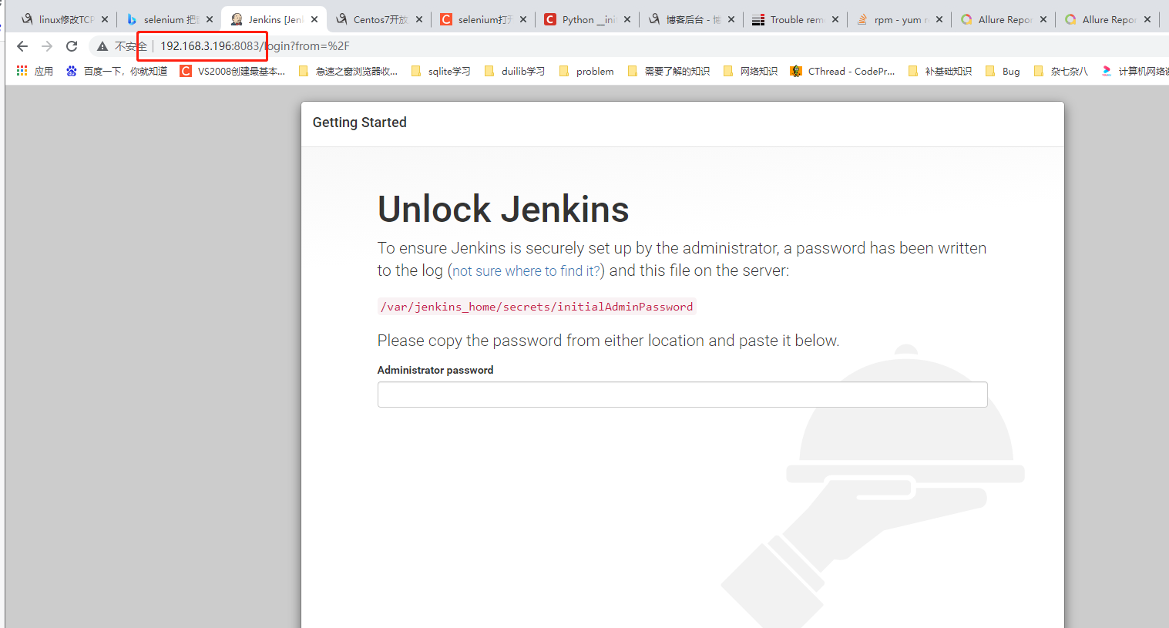
Task: Open the 补基础知识 bookmark folder
Action: click(x=940, y=71)
